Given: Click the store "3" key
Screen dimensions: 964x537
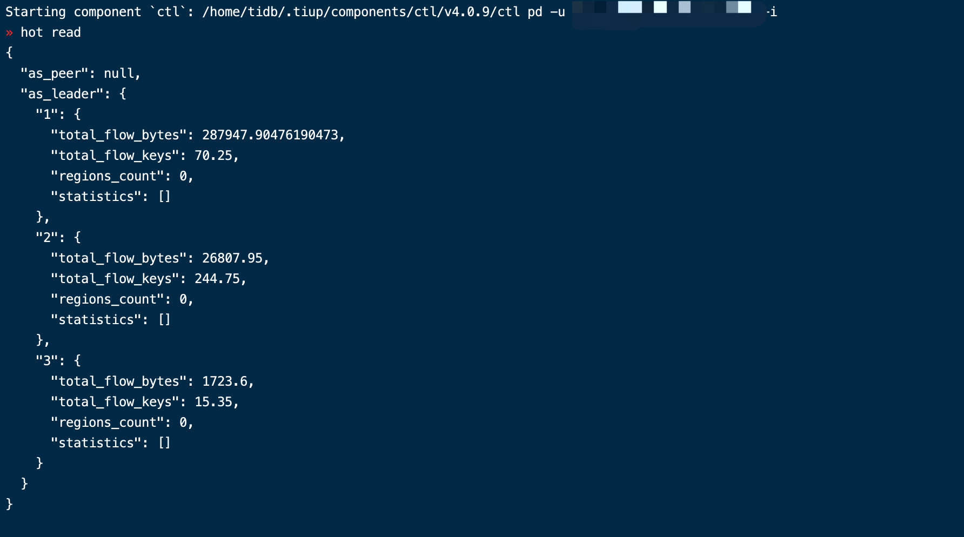Looking at the screenshot, I should tap(46, 361).
